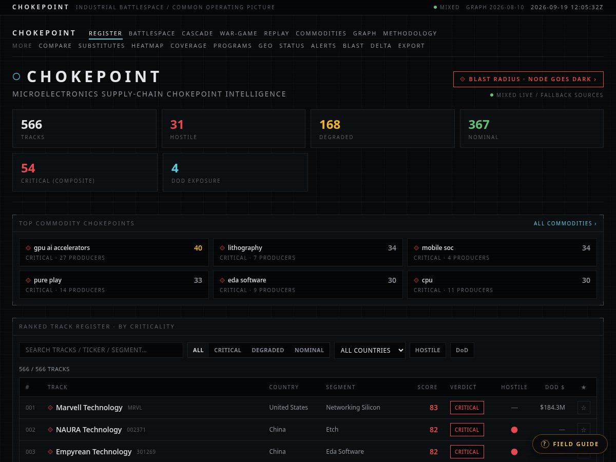Click the diamond icon on eda software card
The image size is (616, 462).
[x=222, y=280]
